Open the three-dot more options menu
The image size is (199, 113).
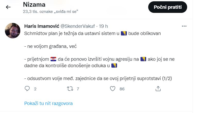[184, 26]
